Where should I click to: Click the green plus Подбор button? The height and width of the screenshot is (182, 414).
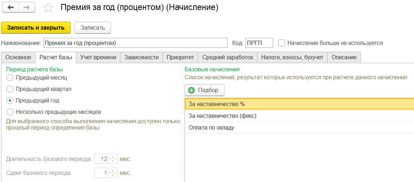point(204,90)
